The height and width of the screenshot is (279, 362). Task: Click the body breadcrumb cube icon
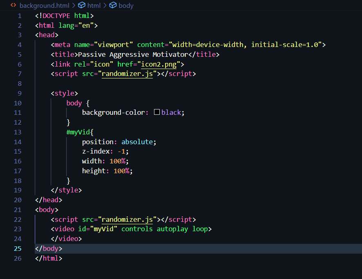click(113, 5)
